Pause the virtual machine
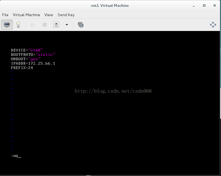 [x=45, y=25]
